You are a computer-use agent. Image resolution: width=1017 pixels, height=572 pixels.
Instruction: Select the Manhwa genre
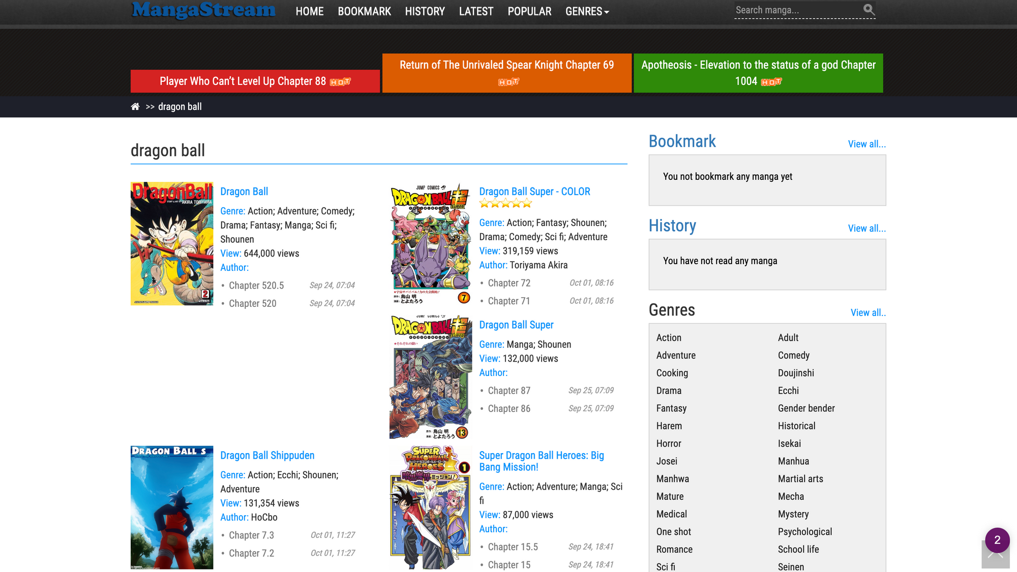[x=673, y=479]
